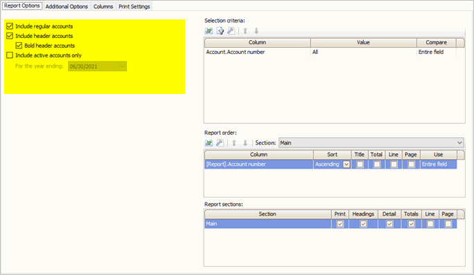The height and width of the screenshot is (275, 474).
Task: Switch to the Report Options tab
Action: [21, 6]
